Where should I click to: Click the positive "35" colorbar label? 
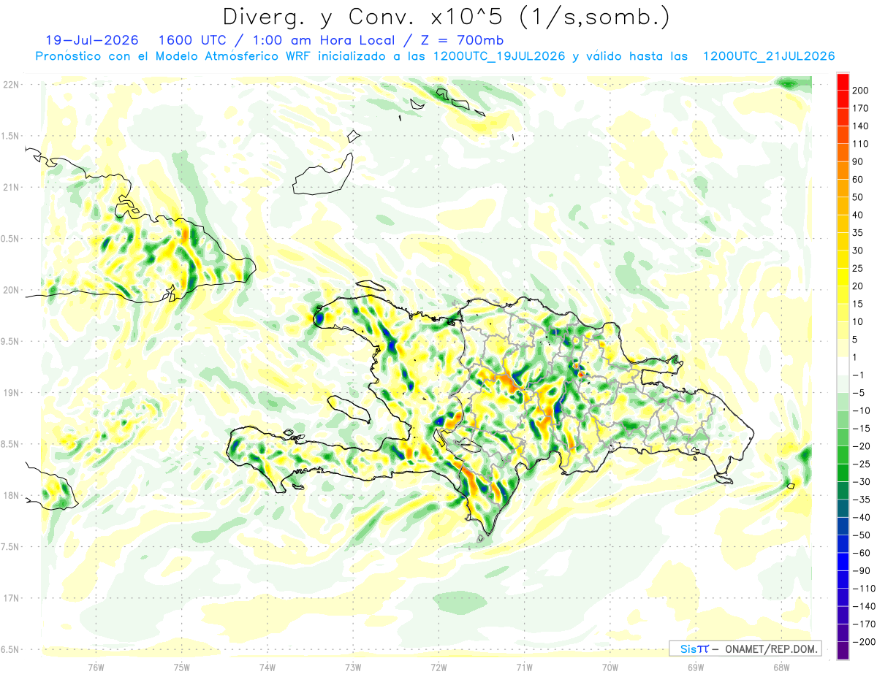click(x=858, y=232)
